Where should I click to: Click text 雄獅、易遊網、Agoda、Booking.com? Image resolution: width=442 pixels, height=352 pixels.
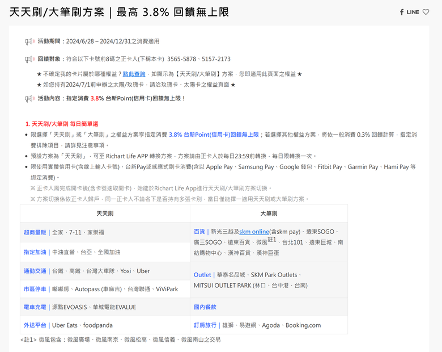[271, 325]
